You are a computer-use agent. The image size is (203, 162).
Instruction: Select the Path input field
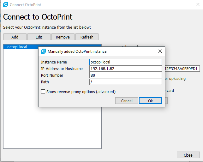tap(126, 82)
